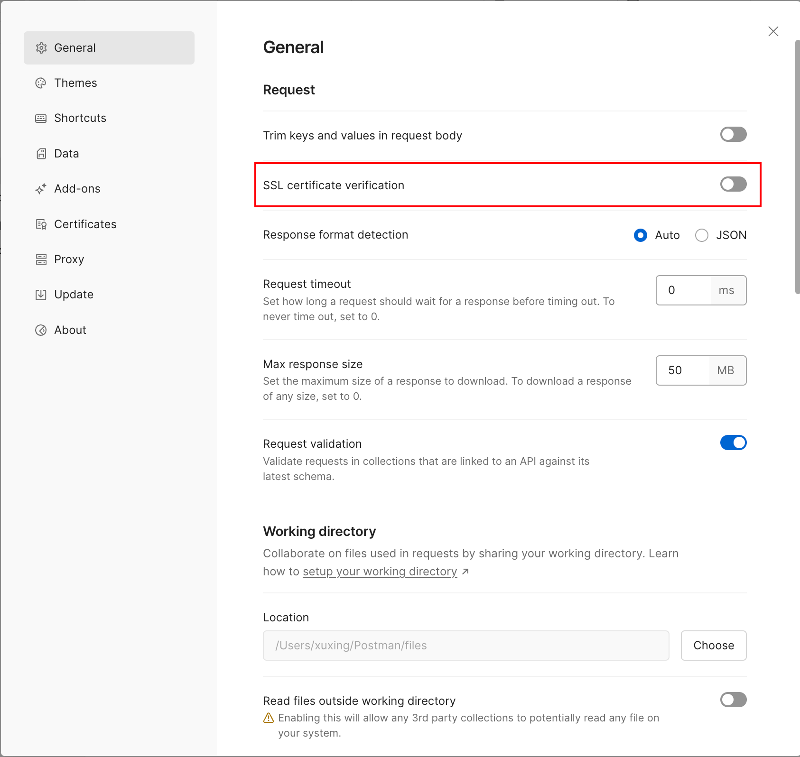Click the Max response size field
Image resolution: width=800 pixels, height=757 pixels.
pyautogui.click(x=682, y=370)
